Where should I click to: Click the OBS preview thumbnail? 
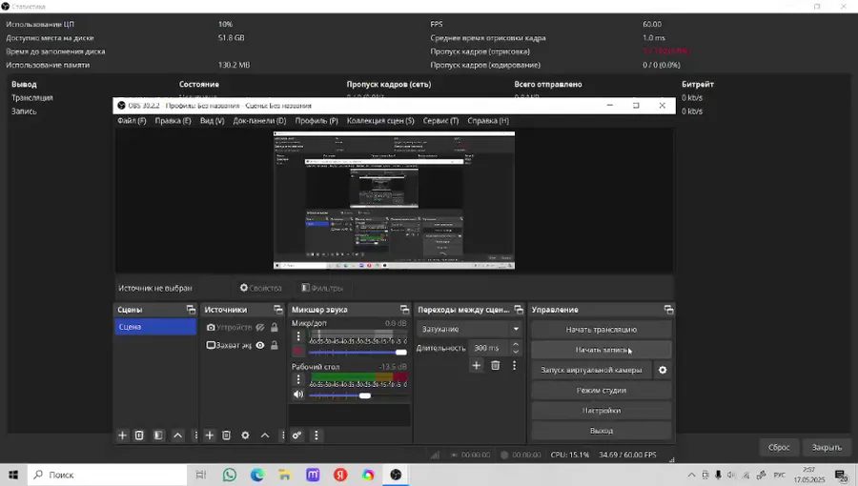point(394,200)
